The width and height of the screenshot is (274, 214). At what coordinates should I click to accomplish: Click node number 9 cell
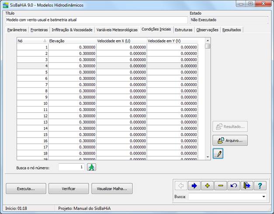(32, 97)
